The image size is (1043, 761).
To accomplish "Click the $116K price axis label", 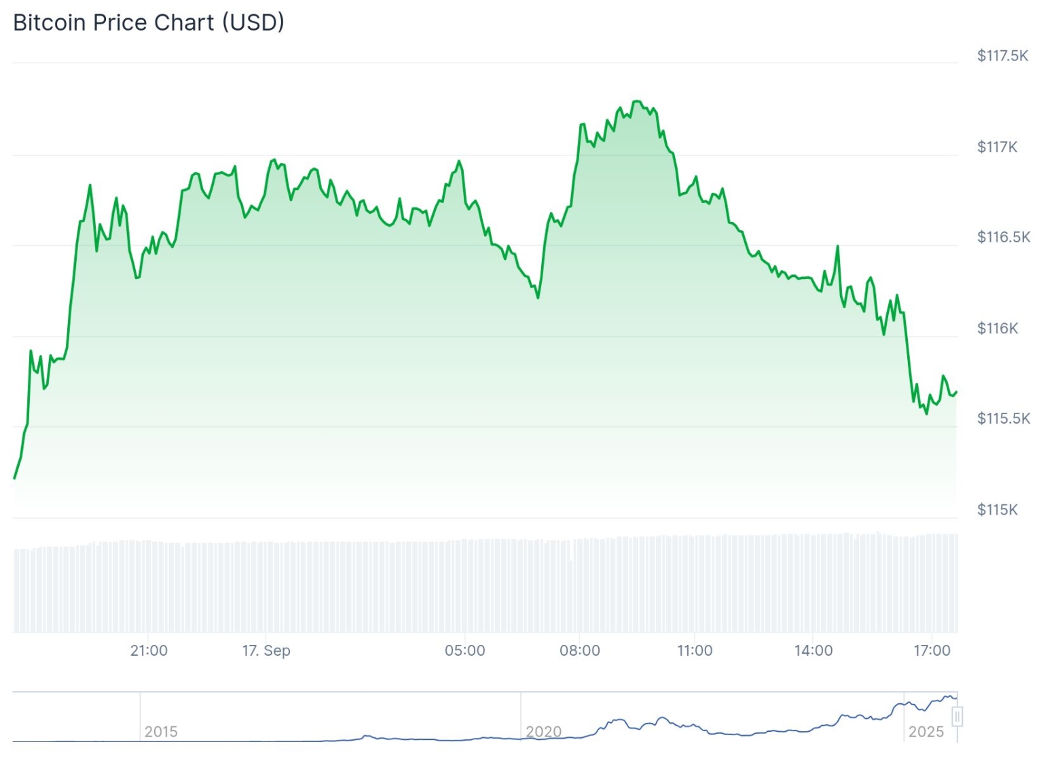I will 997,329.
